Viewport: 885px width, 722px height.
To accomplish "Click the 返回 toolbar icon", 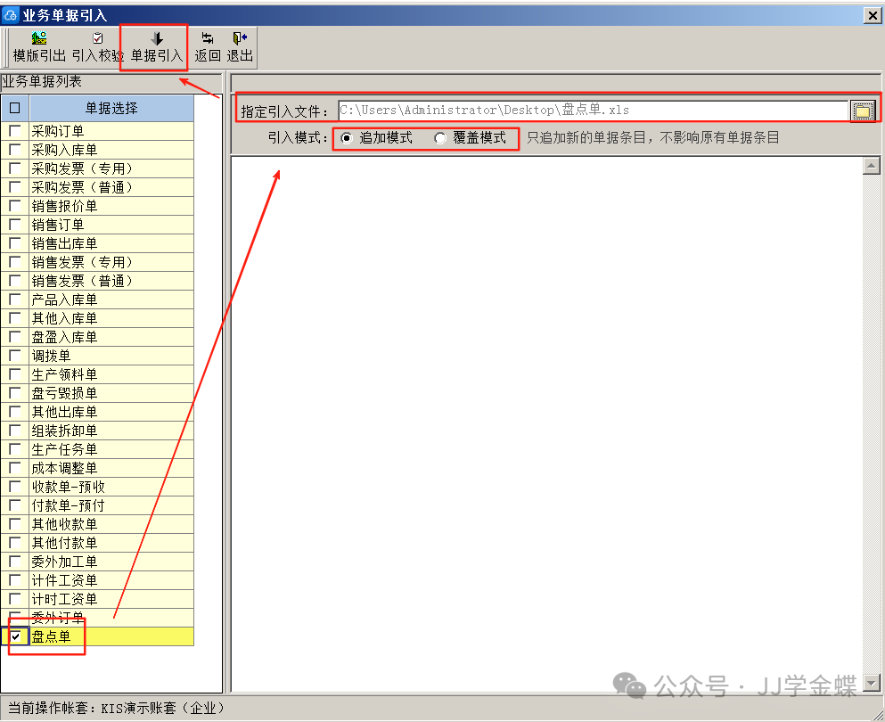I will click(x=208, y=38).
